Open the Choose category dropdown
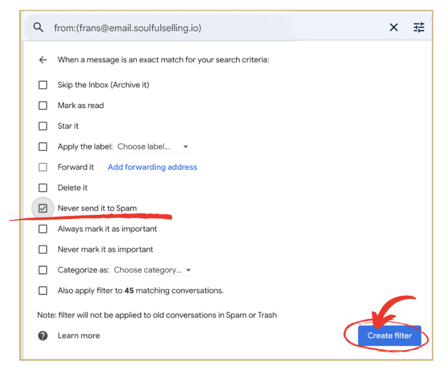The width and height of the screenshot is (448, 370). 153,270
